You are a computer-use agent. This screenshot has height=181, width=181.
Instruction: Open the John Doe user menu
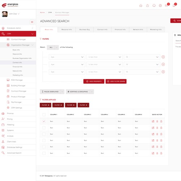coord(14,14)
